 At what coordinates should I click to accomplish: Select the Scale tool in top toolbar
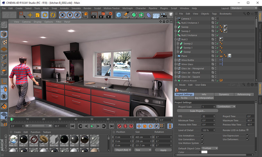click(37, 15)
